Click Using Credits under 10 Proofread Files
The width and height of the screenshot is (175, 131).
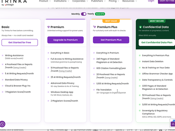[x=66, y=71]
